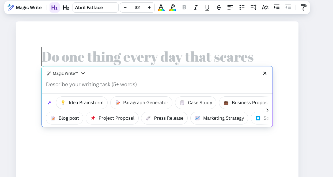This screenshot has width=333, height=177.
Task: Decrease font size with minus button
Action: point(125,7)
